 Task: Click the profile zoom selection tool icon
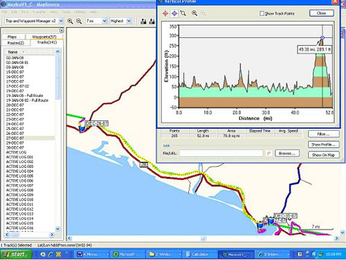pyautogui.click(x=183, y=13)
